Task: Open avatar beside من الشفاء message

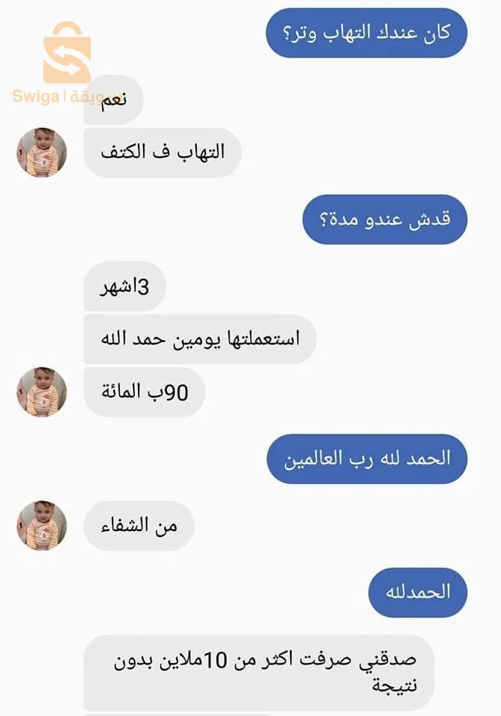Action: (42, 526)
